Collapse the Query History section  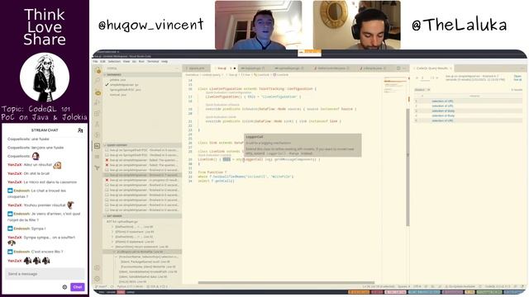[x=142, y=145]
